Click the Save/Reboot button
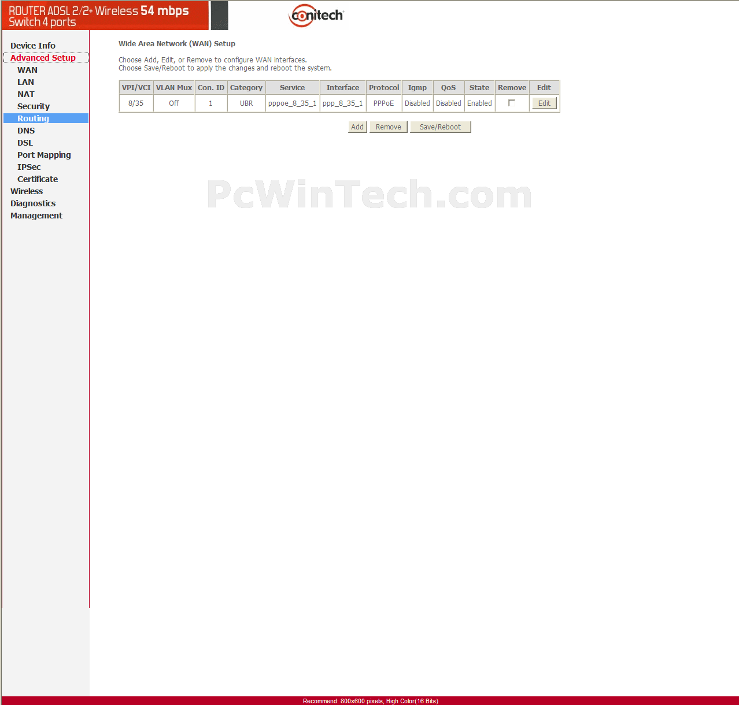Image resolution: width=739 pixels, height=705 pixels. coord(441,127)
